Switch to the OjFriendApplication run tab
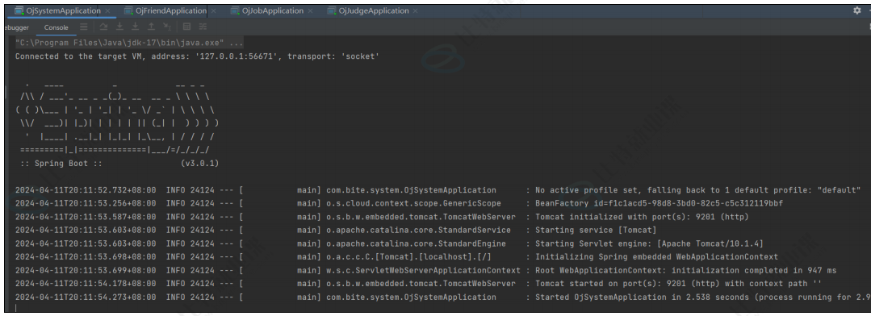The width and height of the screenshot is (871, 316). pos(171,11)
